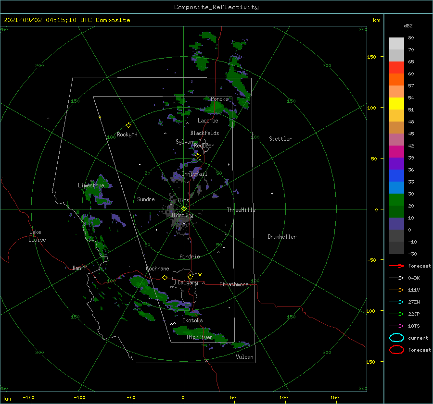
Task: Click the ThreeHills label
Action: (x=241, y=210)
